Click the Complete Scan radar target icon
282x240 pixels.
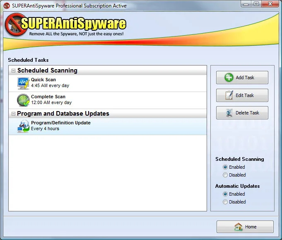(x=23, y=100)
